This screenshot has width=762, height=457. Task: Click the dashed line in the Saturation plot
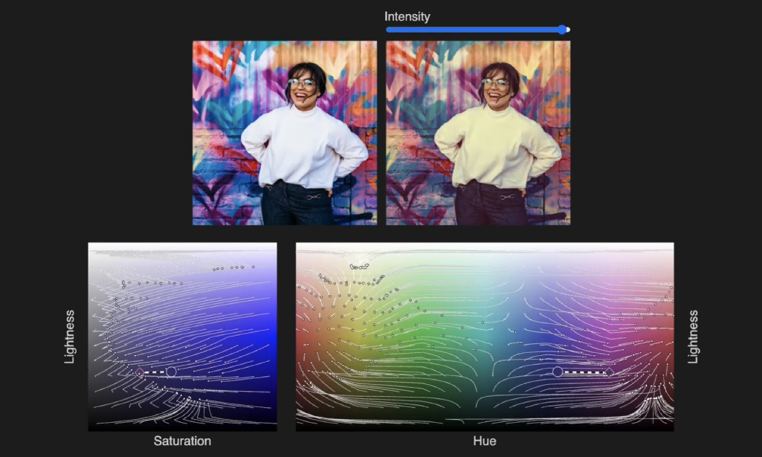click(x=155, y=372)
